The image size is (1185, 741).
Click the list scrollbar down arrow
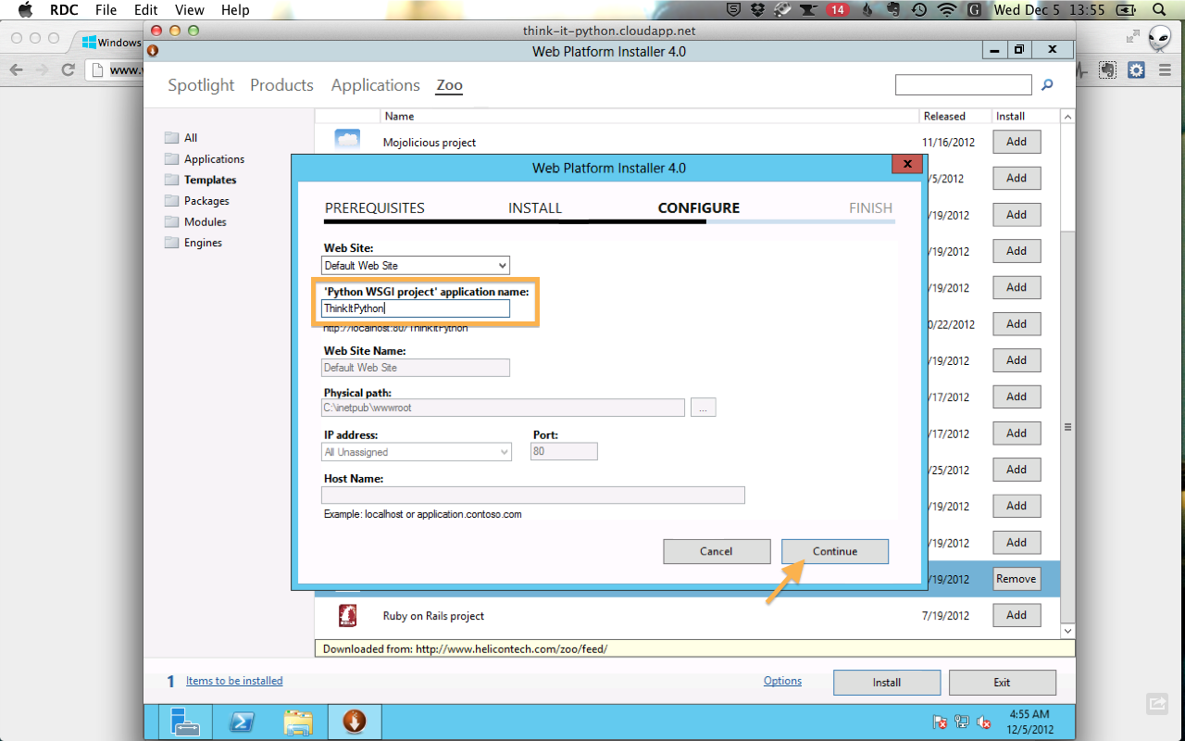pyautogui.click(x=1067, y=631)
